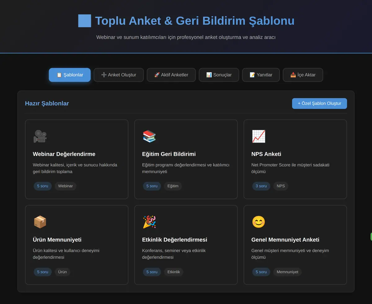
Task: Show the Sonuçlar tab
Action: coord(219,75)
